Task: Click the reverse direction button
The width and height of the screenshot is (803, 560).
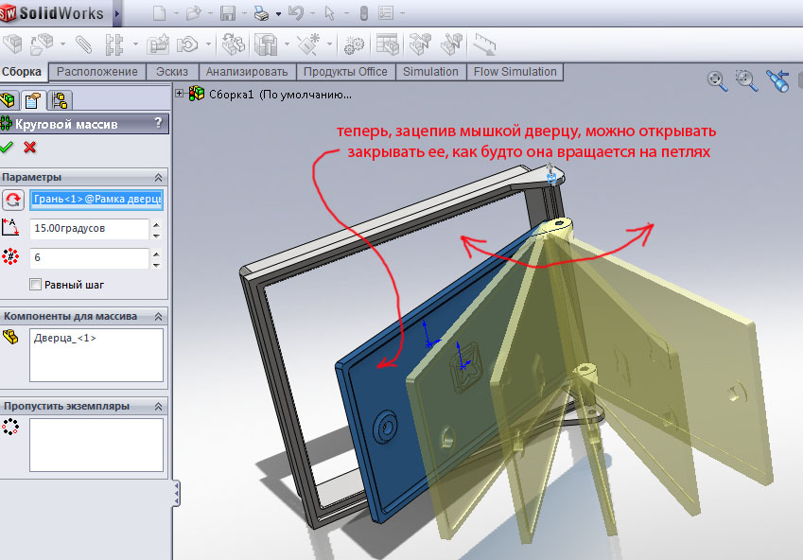Action: click(x=13, y=200)
